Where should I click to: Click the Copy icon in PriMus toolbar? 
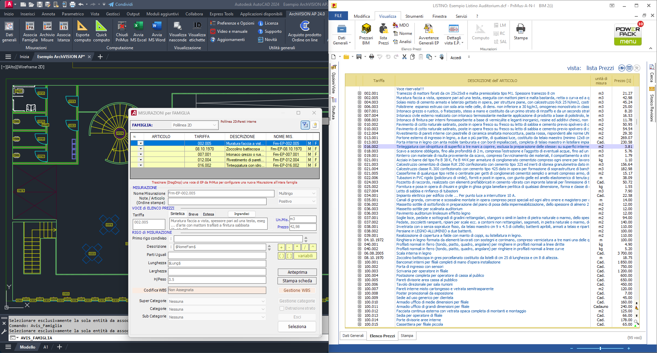click(x=412, y=57)
